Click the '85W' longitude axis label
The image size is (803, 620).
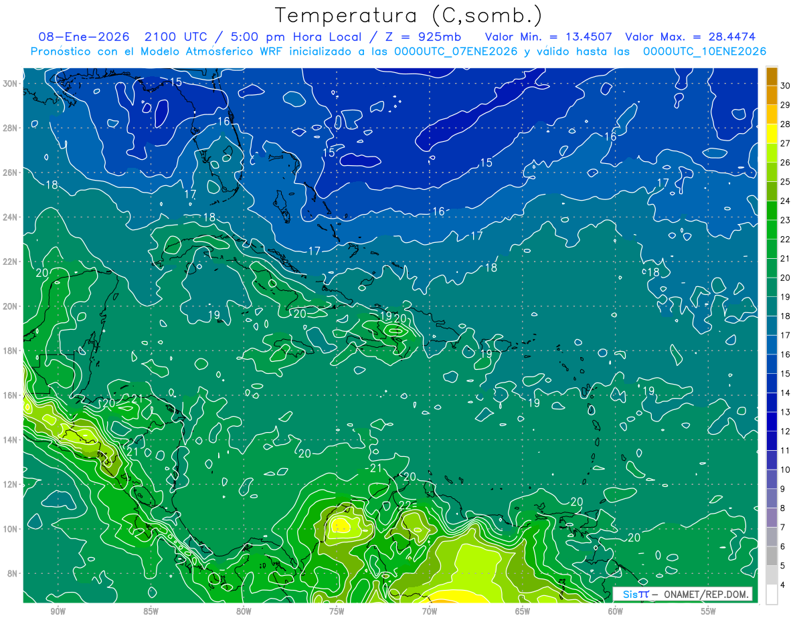[x=151, y=611]
